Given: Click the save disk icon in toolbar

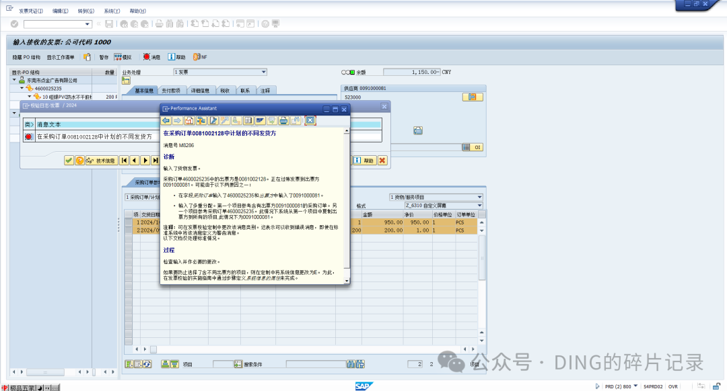Looking at the screenshot, I should point(109,24).
